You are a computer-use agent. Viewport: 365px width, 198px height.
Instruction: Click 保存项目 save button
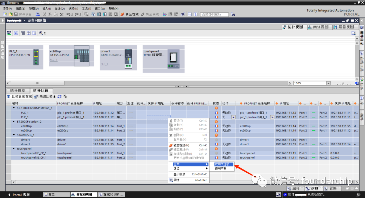(23, 14)
